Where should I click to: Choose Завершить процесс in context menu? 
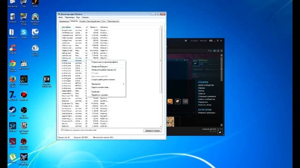click(99, 67)
